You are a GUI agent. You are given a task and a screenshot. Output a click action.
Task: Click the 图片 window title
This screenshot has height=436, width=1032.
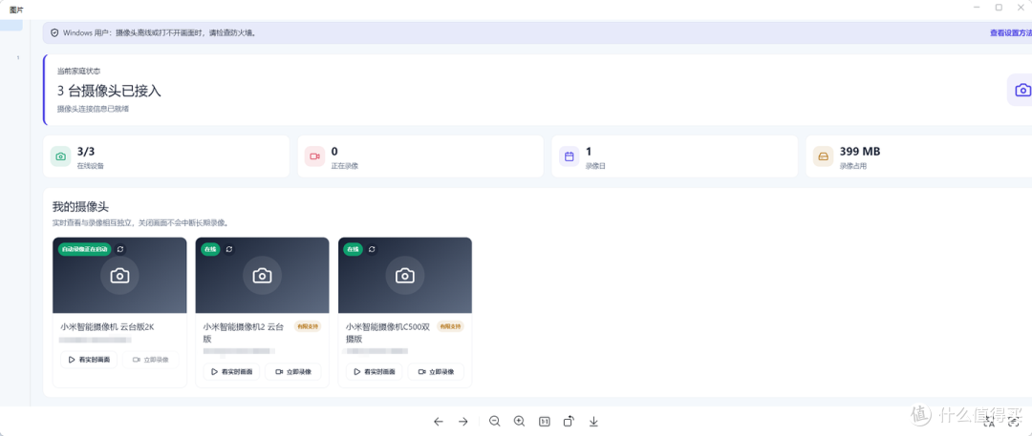point(15,9)
